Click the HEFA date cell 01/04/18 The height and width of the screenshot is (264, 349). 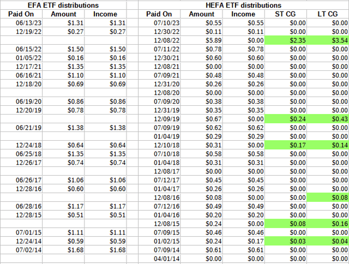click(159, 163)
